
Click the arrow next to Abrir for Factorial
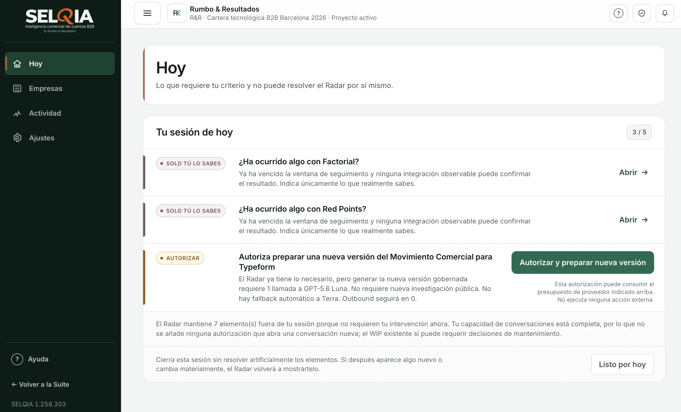(645, 172)
